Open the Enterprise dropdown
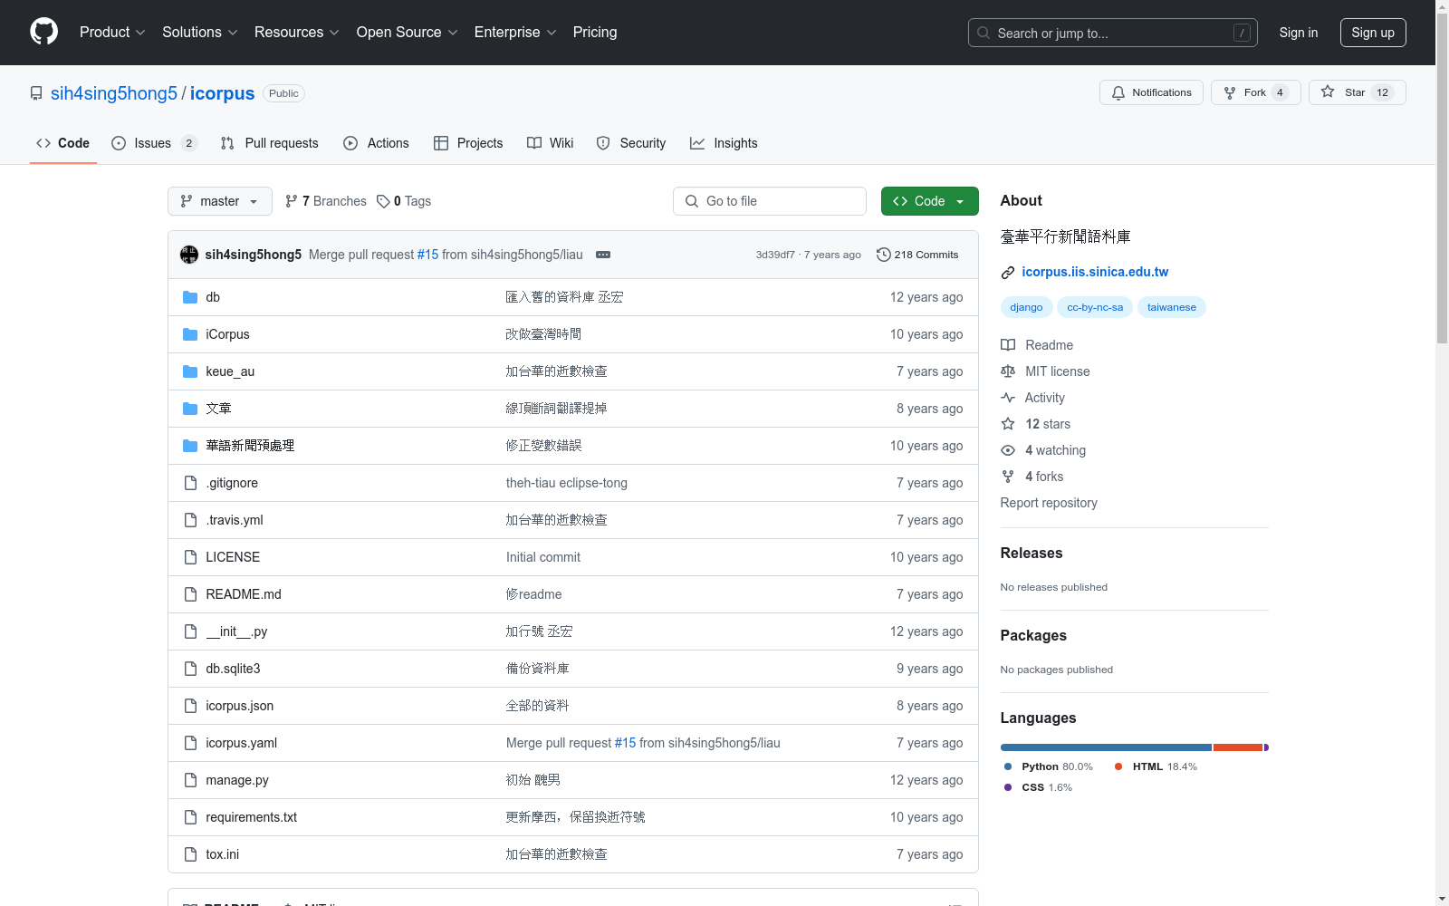The width and height of the screenshot is (1449, 906). click(x=515, y=32)
